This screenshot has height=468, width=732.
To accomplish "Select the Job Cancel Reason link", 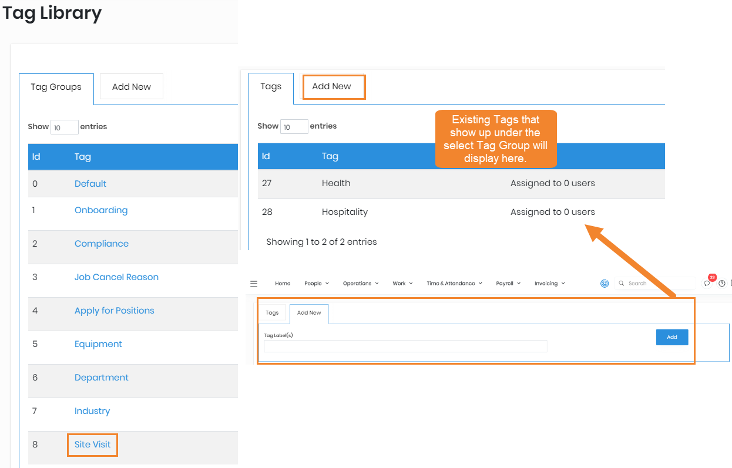I will [x=116, y=277].
